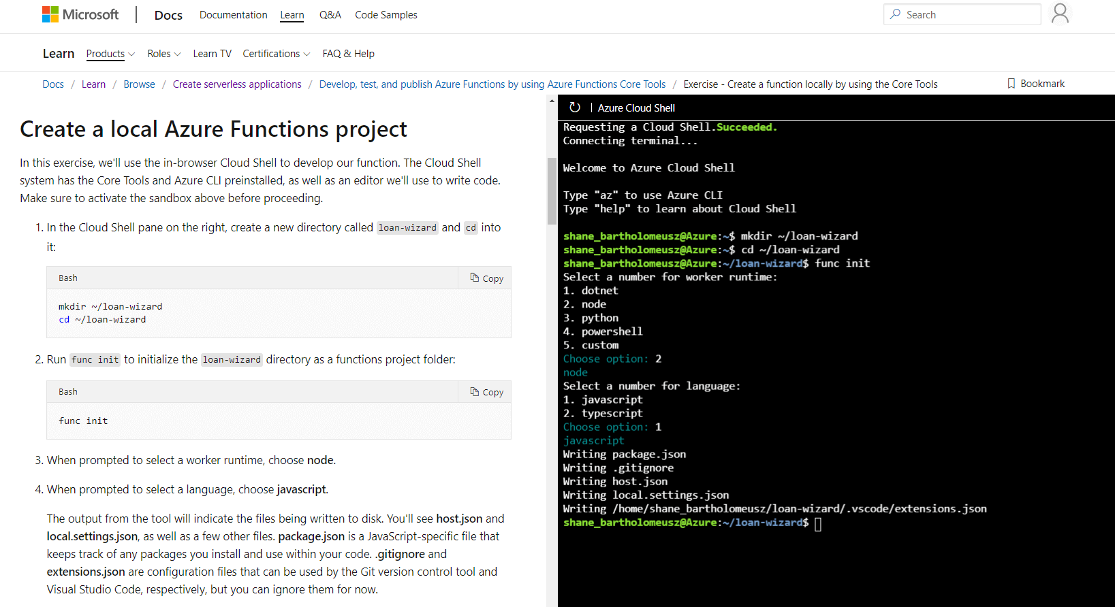Open the user account sign-in icon

1060,14
